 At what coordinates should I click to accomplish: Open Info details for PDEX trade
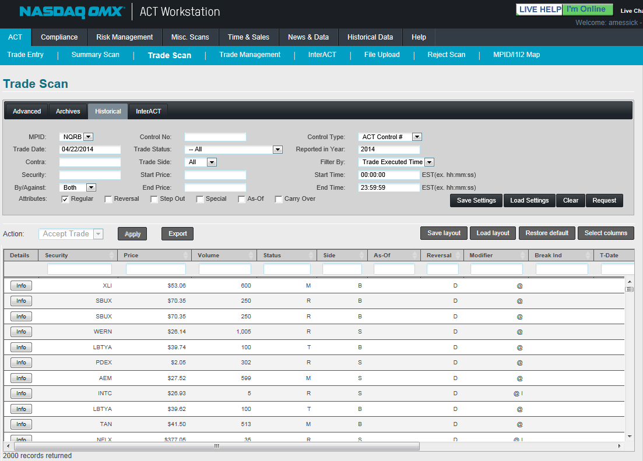[x=22, y=363]
